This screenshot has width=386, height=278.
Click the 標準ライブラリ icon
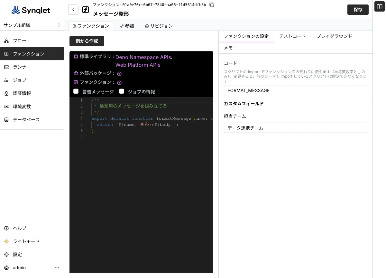click(76, 56)
